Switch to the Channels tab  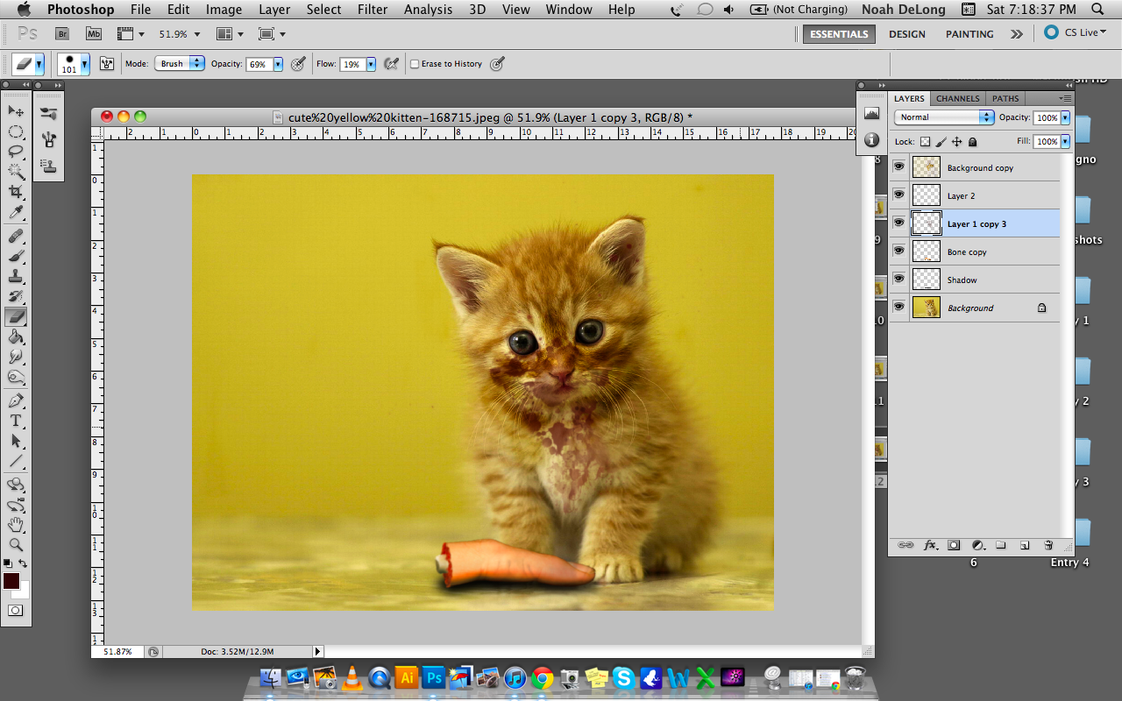[x=957, y=98]
